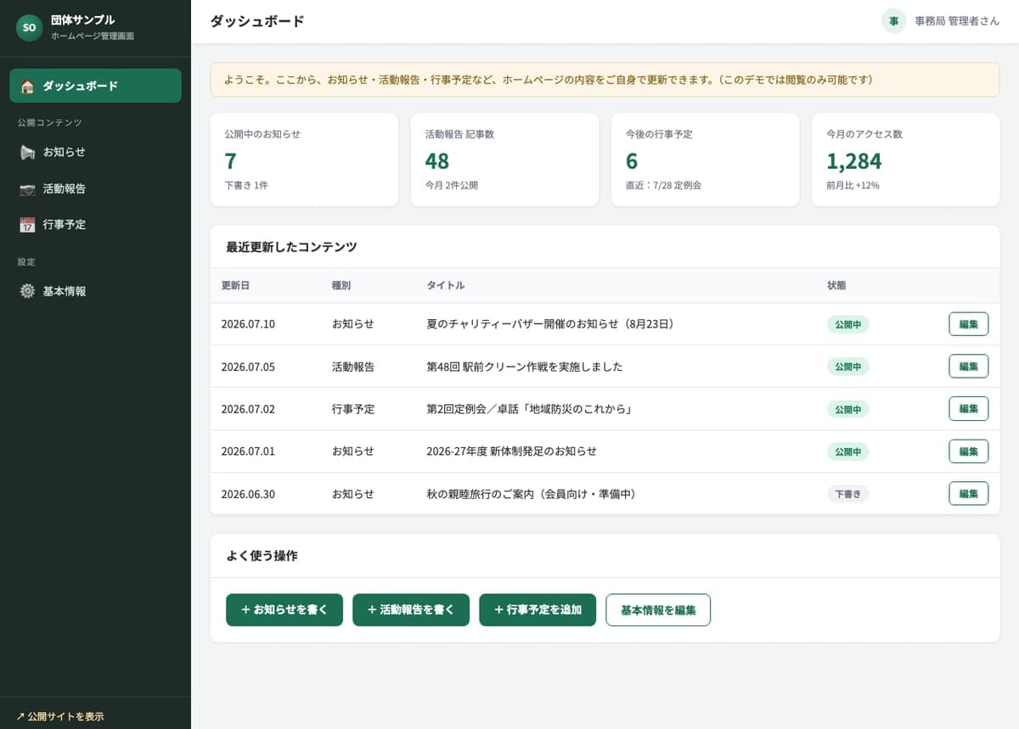Viewport: 1019px width, 729px height.
Task: Click the 下書き 1件 text
Action: 246,185
